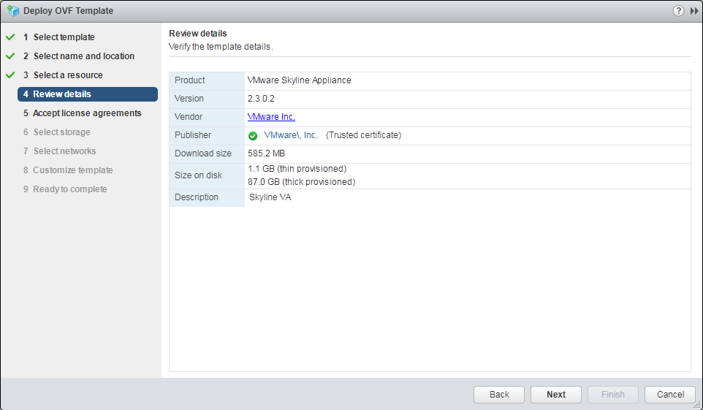Click the Skyline VA description text
This screenshot has width=703, height=410.
tap(270, 197)
